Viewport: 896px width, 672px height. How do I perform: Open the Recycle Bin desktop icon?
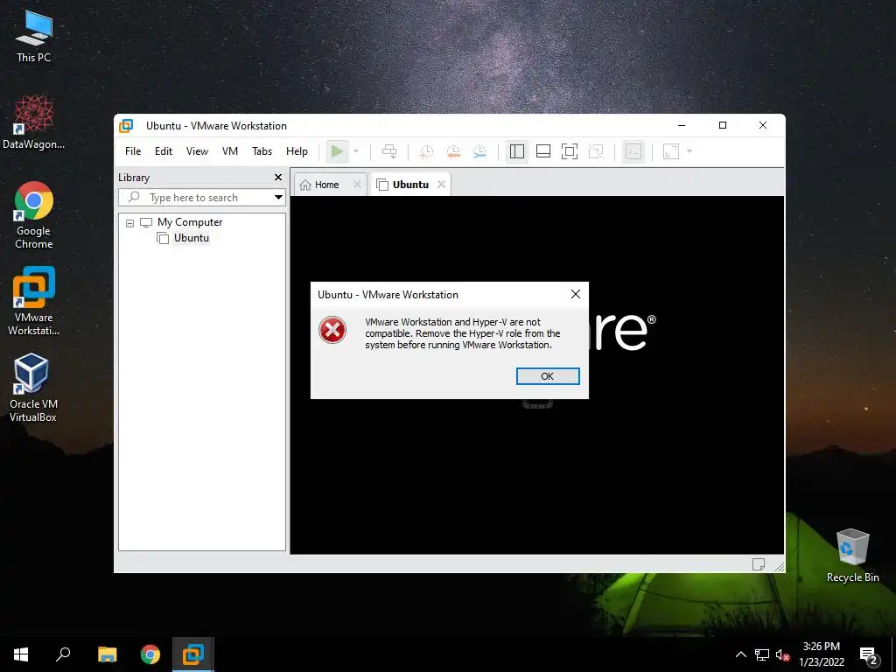coord(852,556)
